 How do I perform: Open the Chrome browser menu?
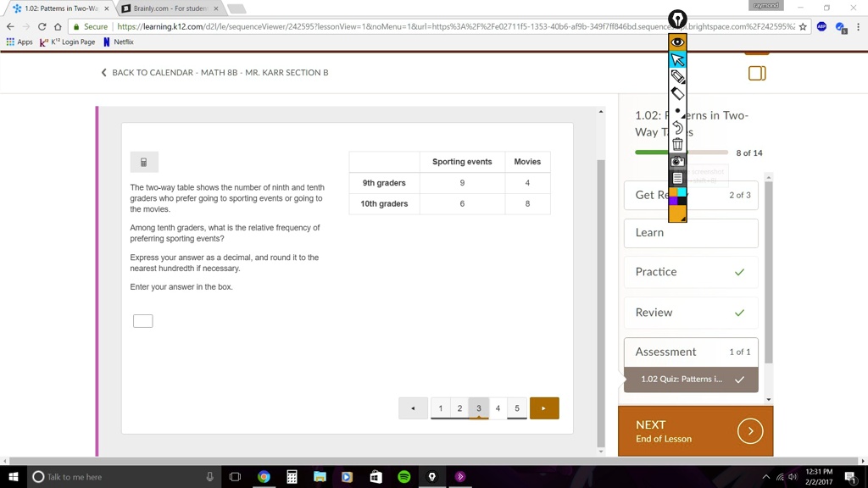(860, 26)
